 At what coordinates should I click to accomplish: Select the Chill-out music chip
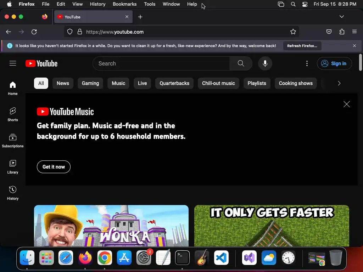[x=218, y=83]
